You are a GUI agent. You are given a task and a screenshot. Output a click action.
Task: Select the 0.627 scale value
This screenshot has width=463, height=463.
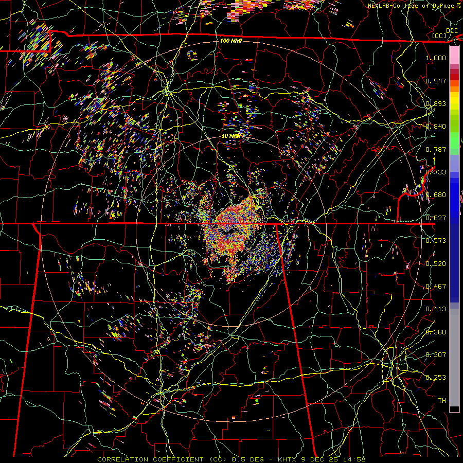tap(436, 218)
